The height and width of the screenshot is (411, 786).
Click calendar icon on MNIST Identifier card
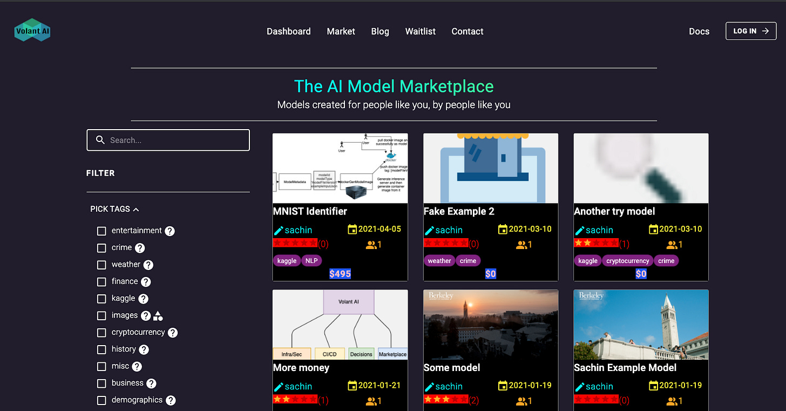[x=353, y=229]
